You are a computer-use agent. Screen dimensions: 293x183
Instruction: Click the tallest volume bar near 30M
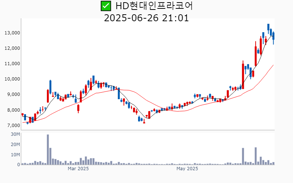point(48,150)
